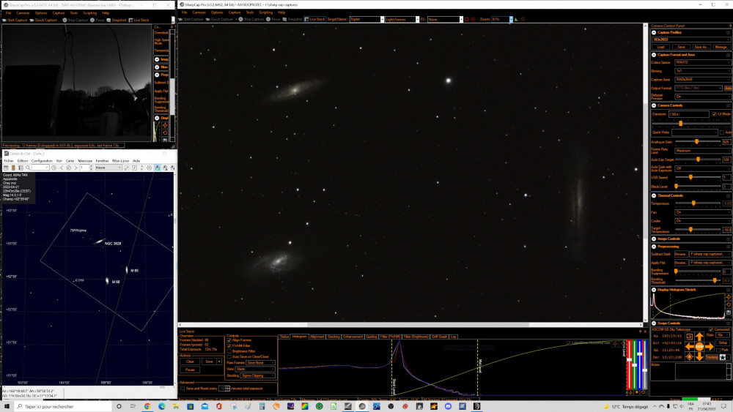Open the Output Format dropdown
The image size is (733, 412).
(x=698, y=89)
